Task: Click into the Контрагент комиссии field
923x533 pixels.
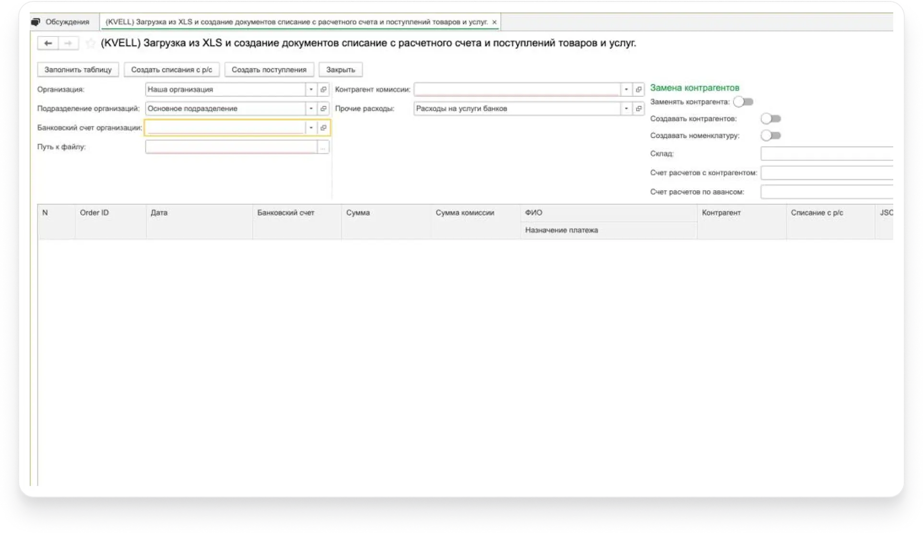Action: [x=517, y=90]
